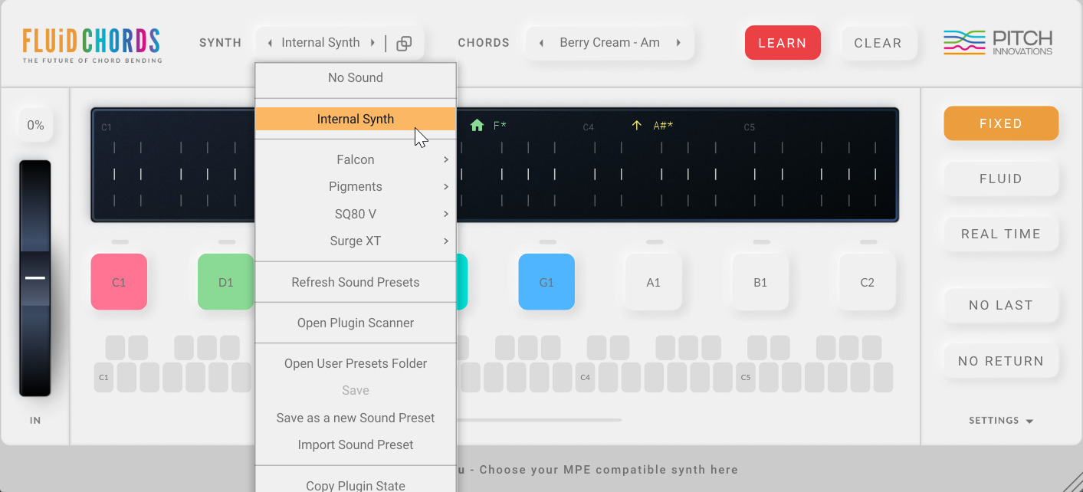Click the red LEARN button
1083x492 pixels.
pyautogui.click(x=783, y=43)
